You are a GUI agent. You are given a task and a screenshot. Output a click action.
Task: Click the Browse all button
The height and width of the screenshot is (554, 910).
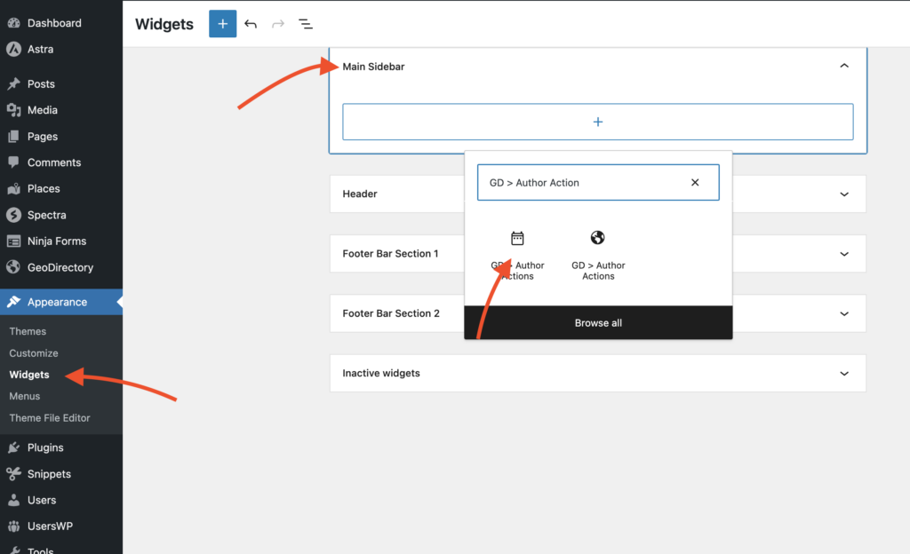pos(598,323)
